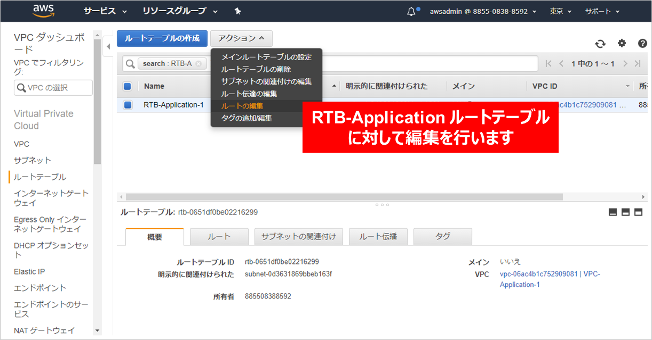Collapse the アクション dropdown button

(x=241, y=38)
